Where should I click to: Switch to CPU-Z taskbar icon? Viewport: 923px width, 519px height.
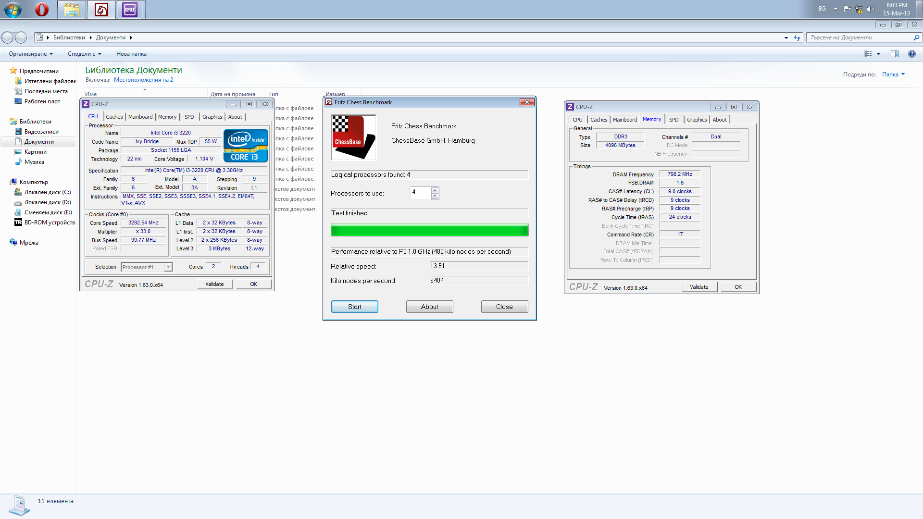coord(130,10)
